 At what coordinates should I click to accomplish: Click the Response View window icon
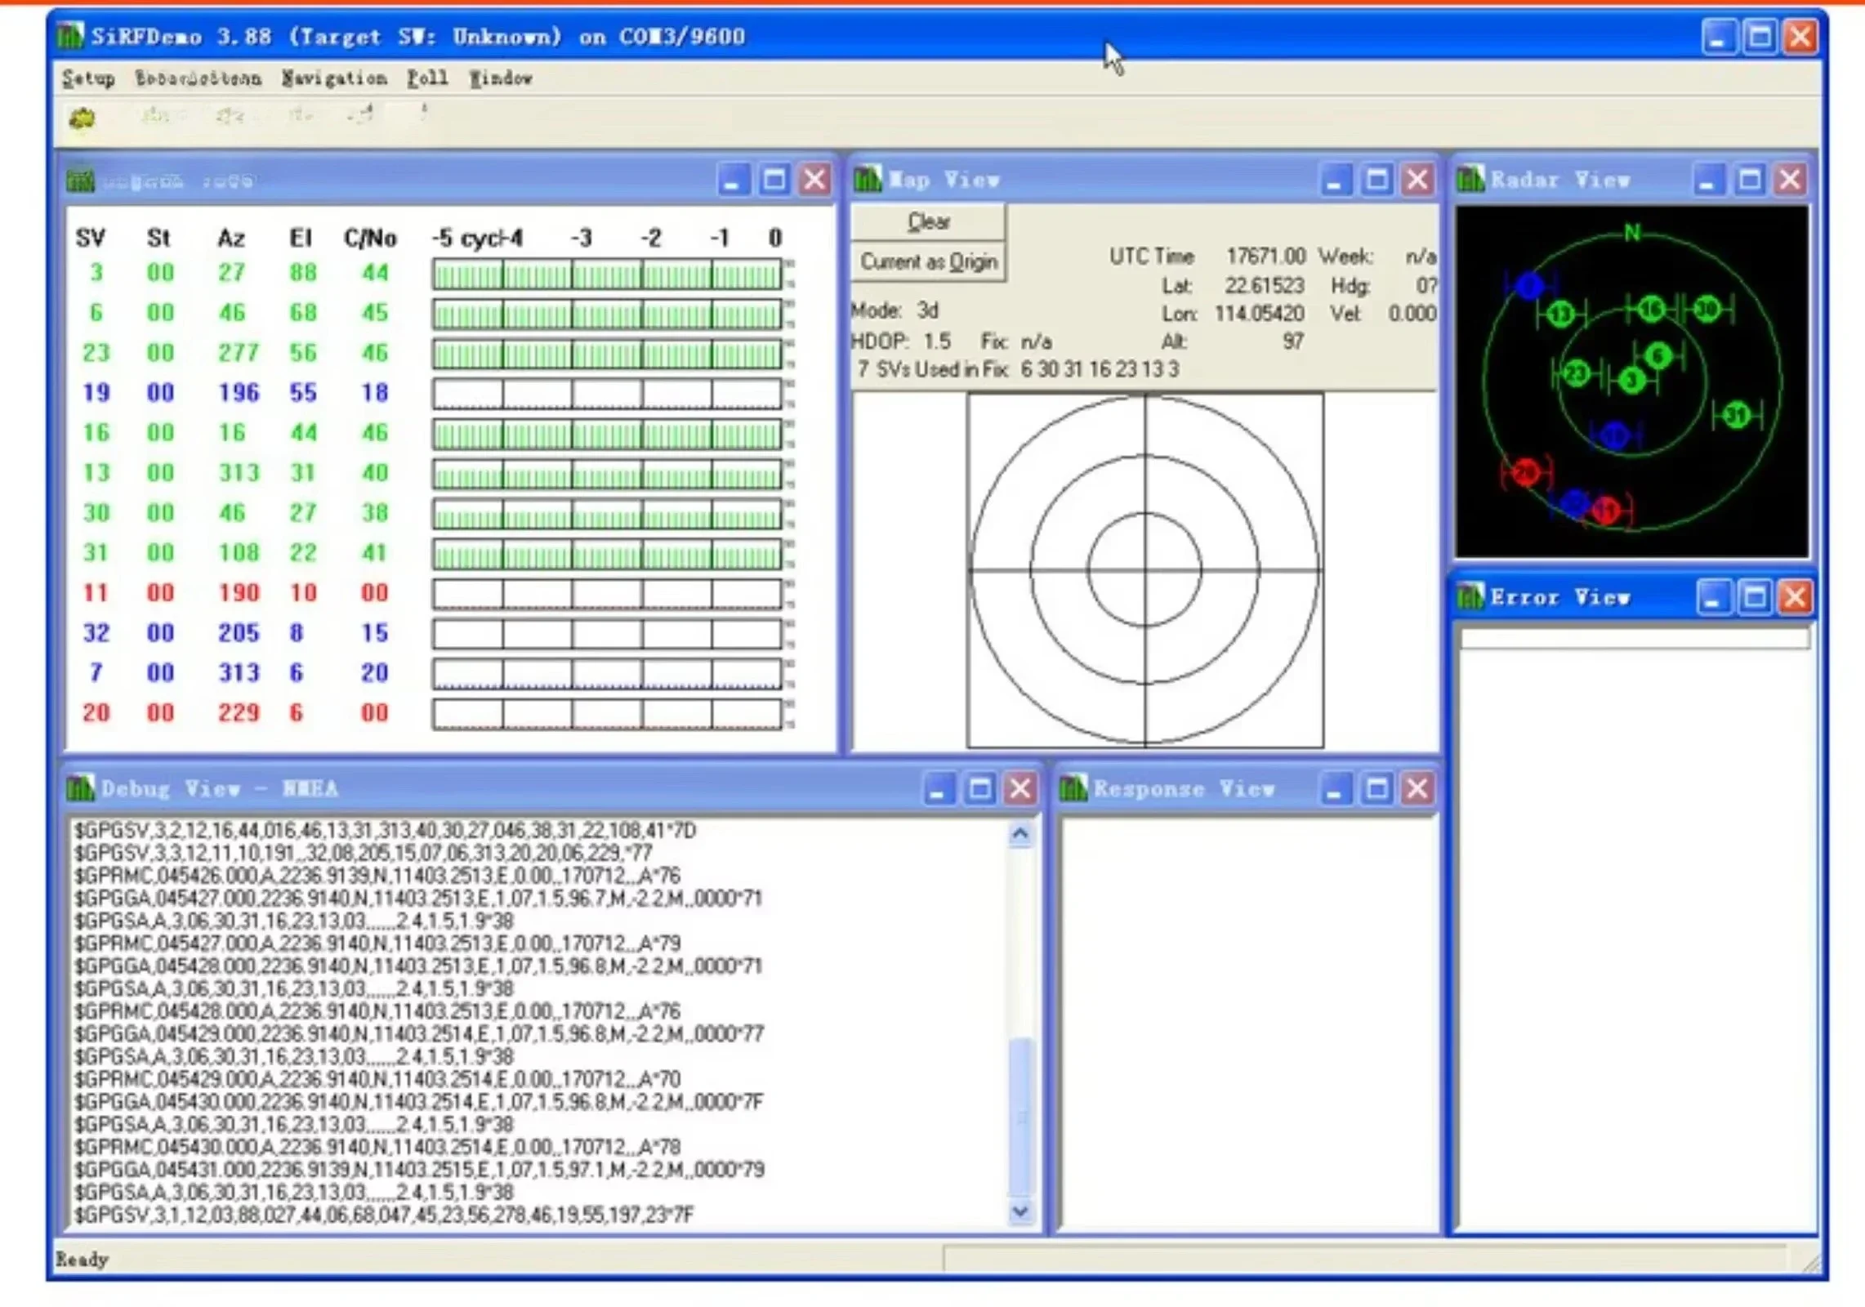(x=1073, y=788)
